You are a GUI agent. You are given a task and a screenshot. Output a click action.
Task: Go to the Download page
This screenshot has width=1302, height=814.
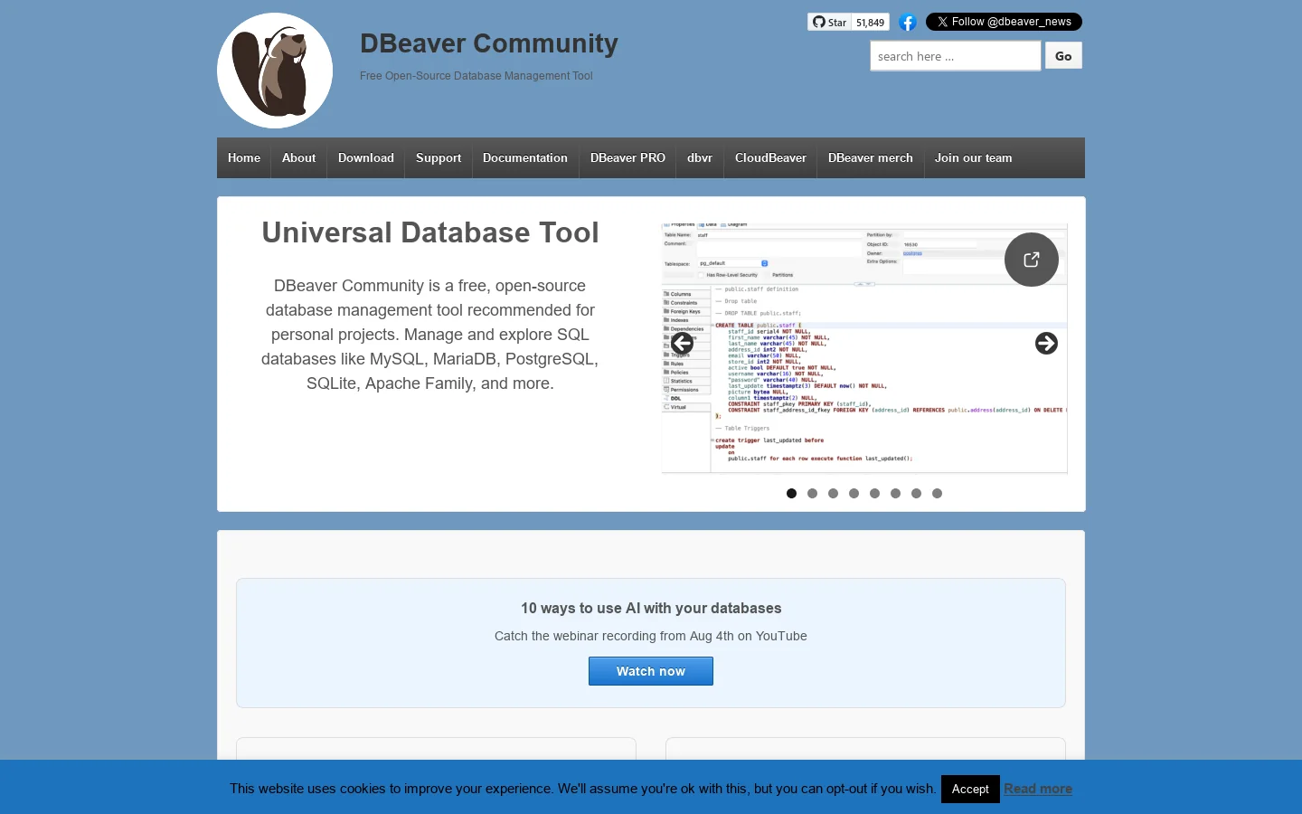(x=366, y=158)
